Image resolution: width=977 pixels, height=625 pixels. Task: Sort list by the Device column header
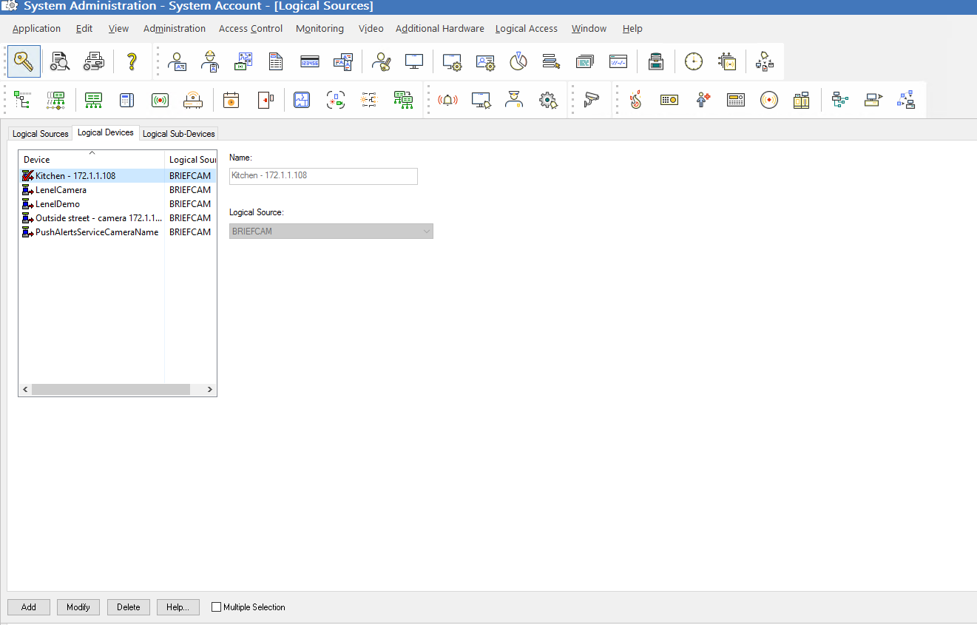pyautogui.click(x=92, y=160)
